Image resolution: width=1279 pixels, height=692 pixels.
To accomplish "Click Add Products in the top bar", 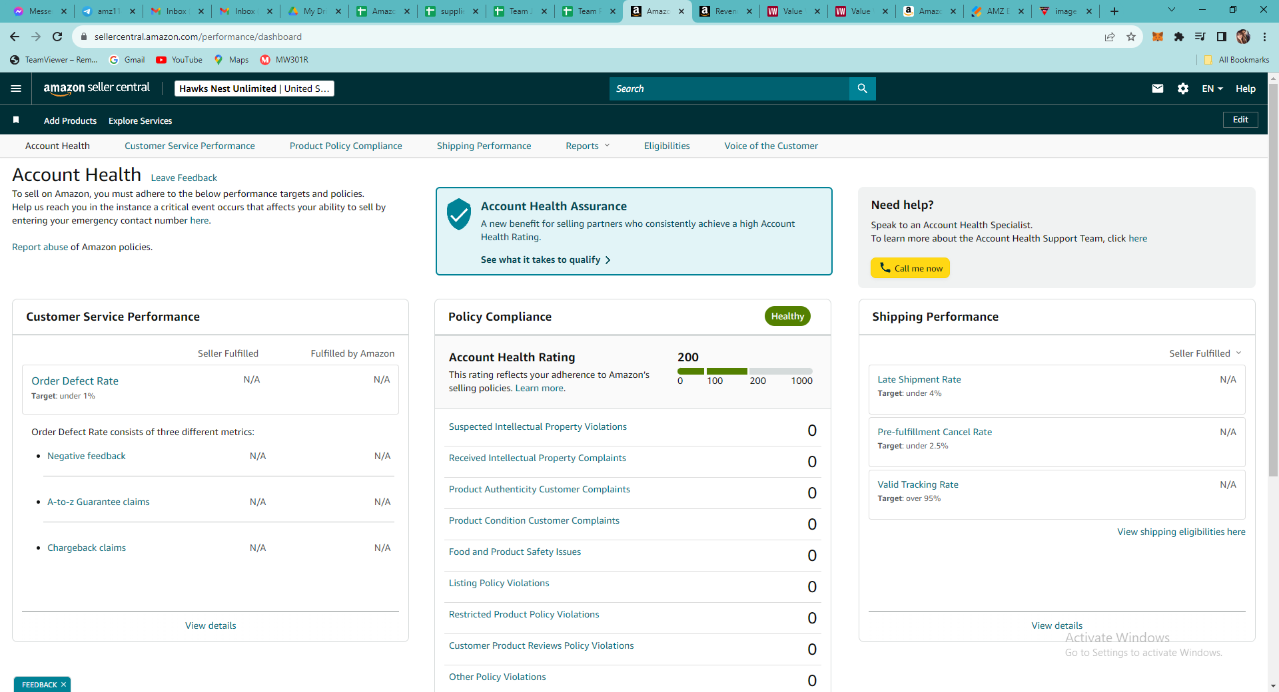I will pyautogui.click(x=71, y=120).
